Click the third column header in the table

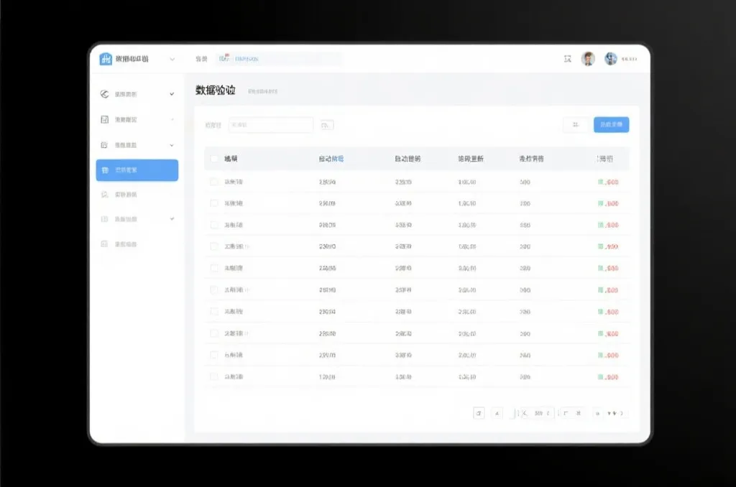(x=408, y=159)
